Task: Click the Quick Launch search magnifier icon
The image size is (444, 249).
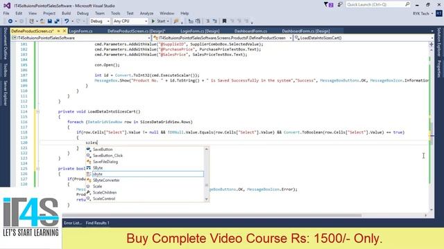Action: [x=407, y=4]
